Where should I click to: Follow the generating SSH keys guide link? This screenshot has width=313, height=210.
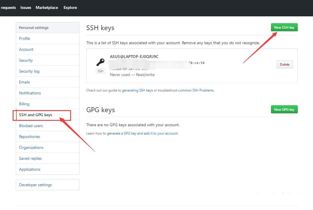[137, 90]
